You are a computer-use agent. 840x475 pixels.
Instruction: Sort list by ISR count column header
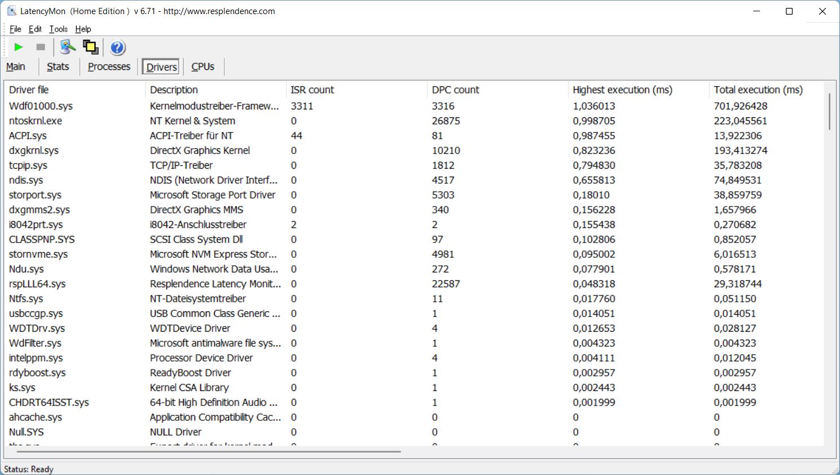tap(312, 90)
